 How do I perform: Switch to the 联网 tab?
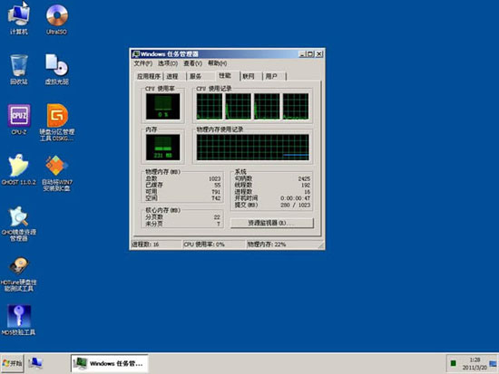point(249,76)
